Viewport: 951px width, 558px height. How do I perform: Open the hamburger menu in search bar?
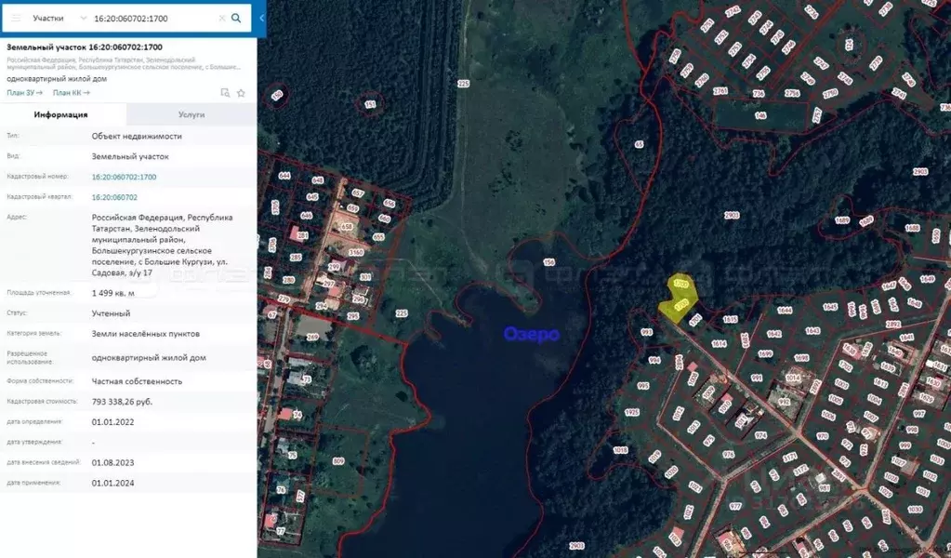point(16,18)
